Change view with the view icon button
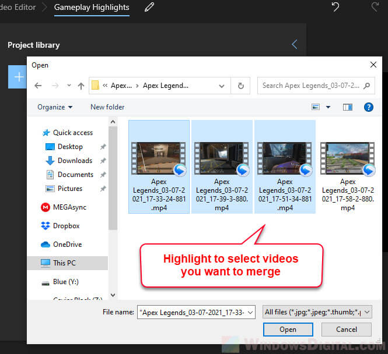Image resolution: width=388 pixels, height=354 pixels. (x=316, y=107)
